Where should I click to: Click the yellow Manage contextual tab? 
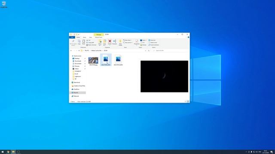98,35
